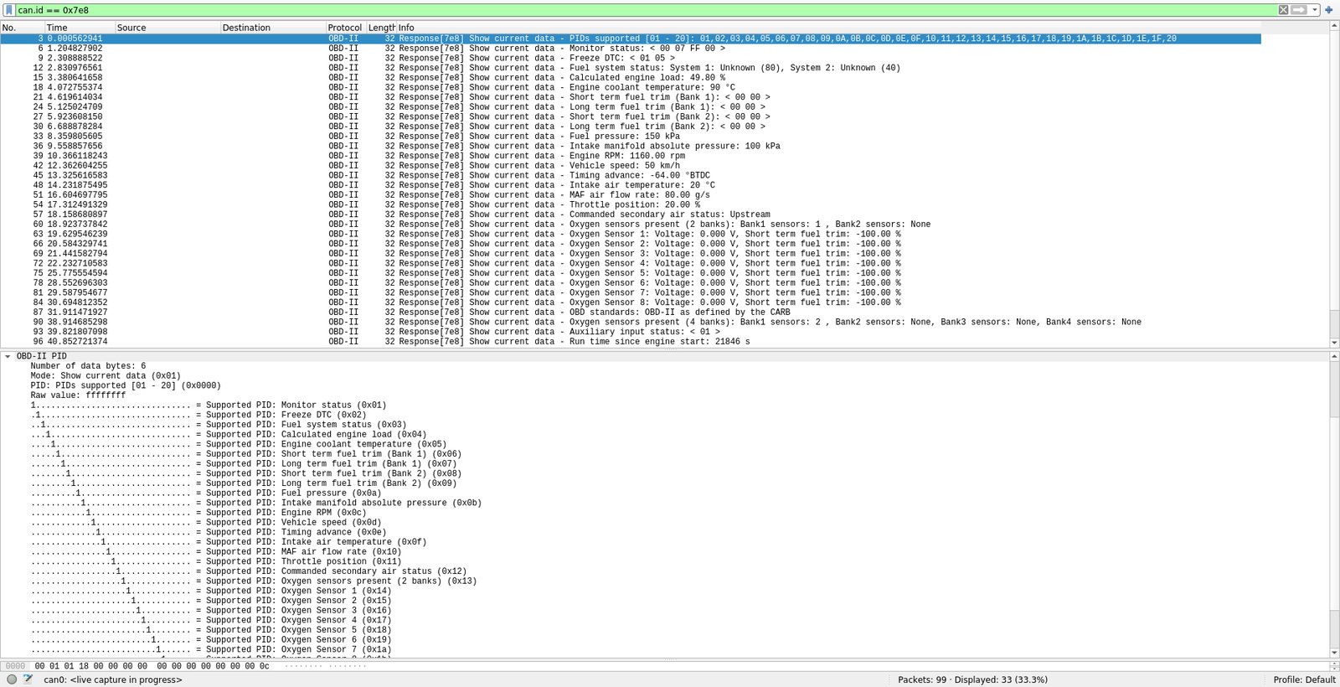Add a filter button with the plus icon
Screen dimensions: 1340x687
(1328, 10)
